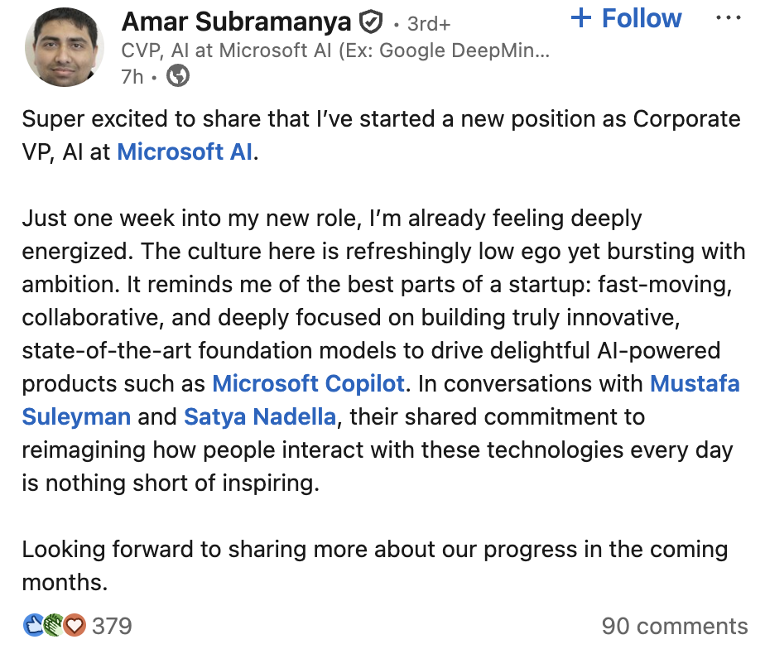This screenshot has height=649, width=765.
Task: Open the Microsoft AI company link
Action: 185,152
